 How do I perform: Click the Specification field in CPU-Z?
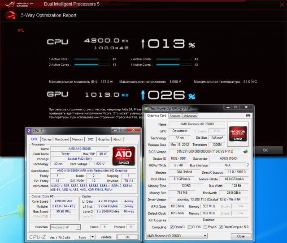pos(93,171)
